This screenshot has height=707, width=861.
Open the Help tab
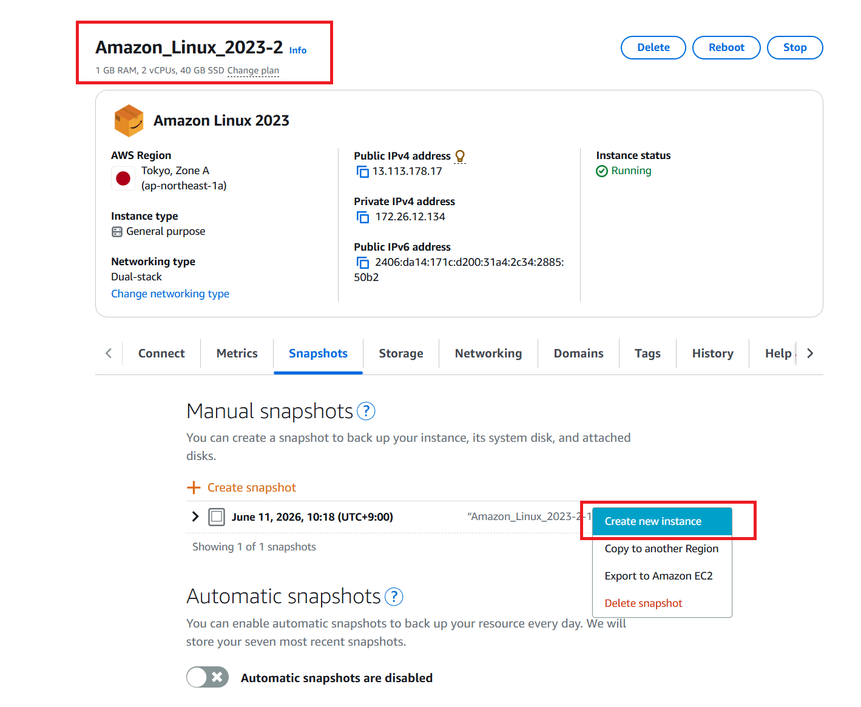click(778, 353)
